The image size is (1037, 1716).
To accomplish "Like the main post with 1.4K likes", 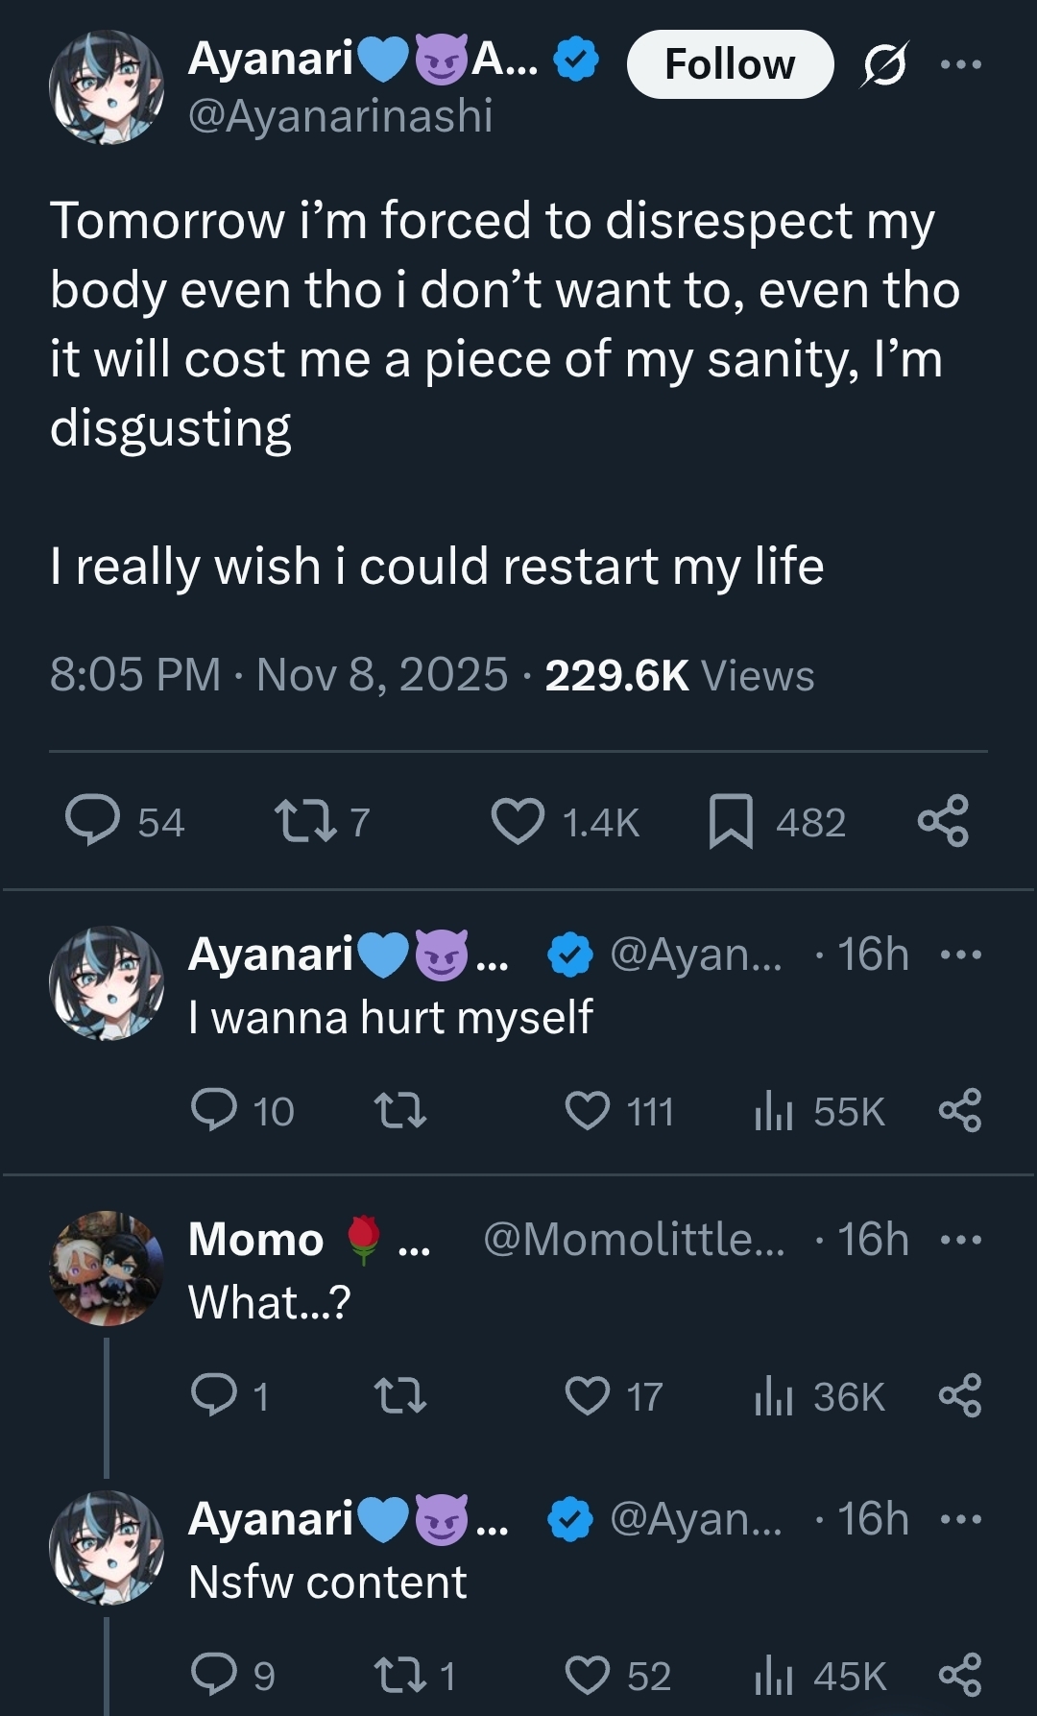I will (518, 822).
